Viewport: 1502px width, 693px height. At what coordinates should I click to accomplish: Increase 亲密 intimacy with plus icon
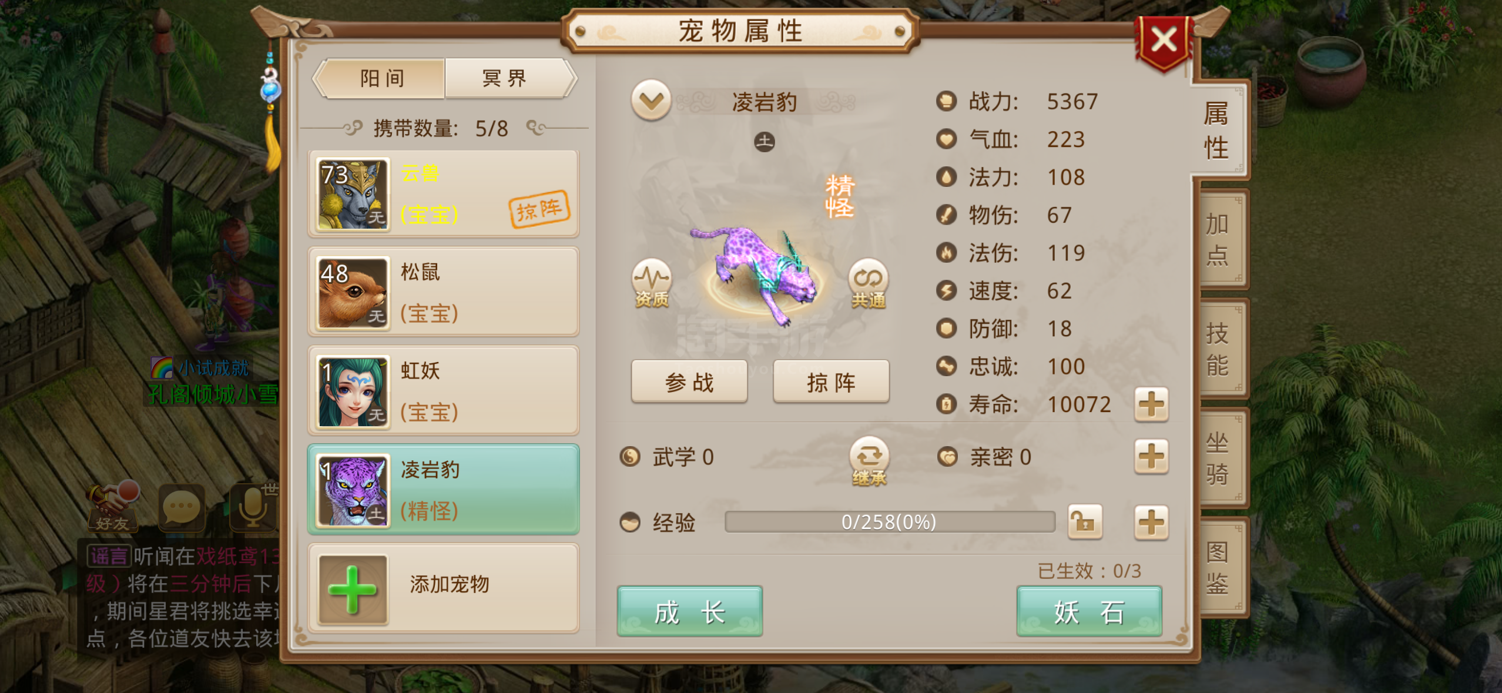[1151, 456]
